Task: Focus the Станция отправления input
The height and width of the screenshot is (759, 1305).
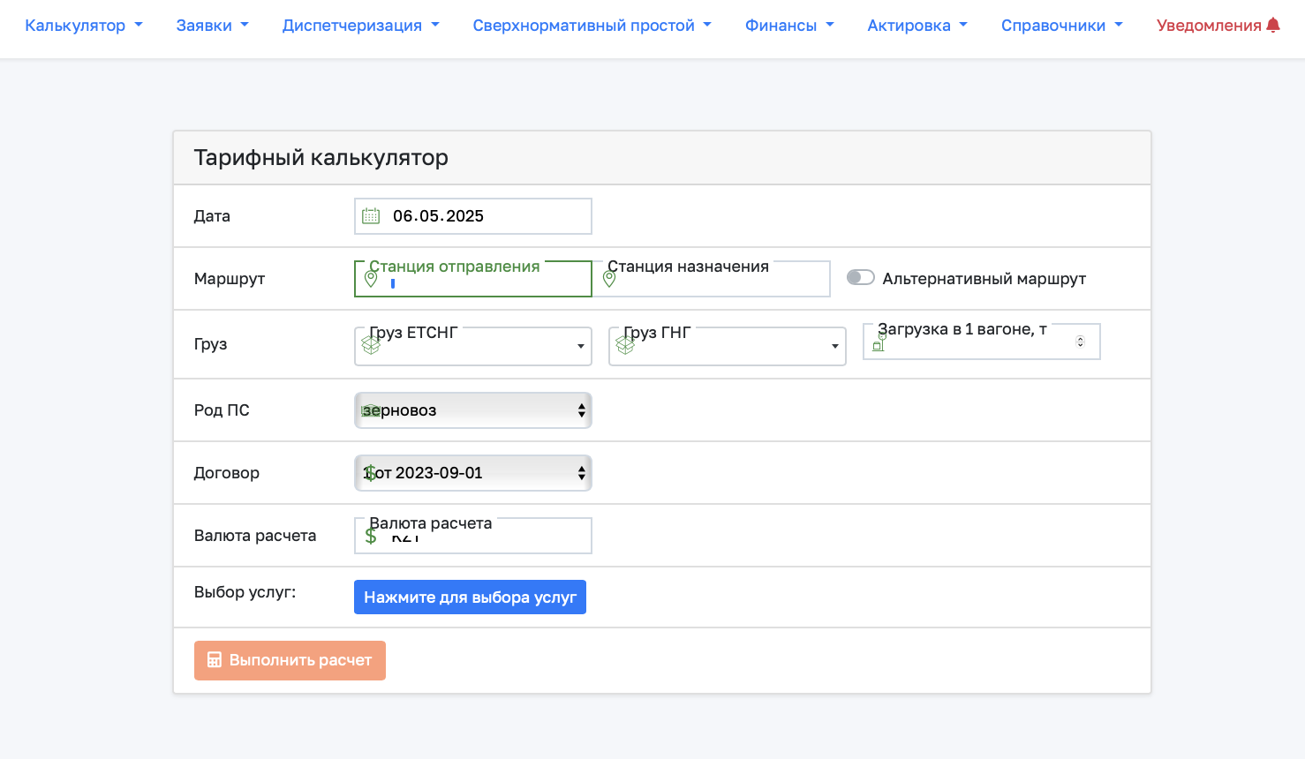Action: (473, 279)
